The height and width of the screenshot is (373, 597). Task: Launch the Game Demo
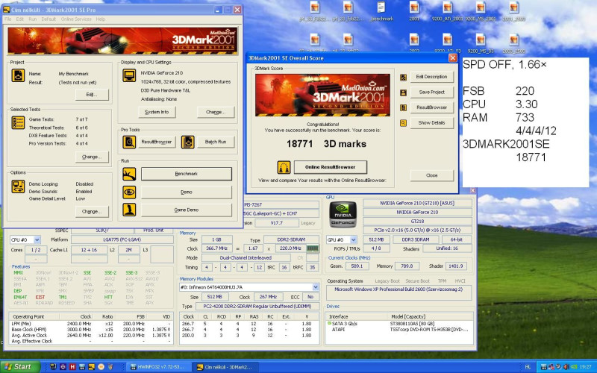[x=186, y=210]
